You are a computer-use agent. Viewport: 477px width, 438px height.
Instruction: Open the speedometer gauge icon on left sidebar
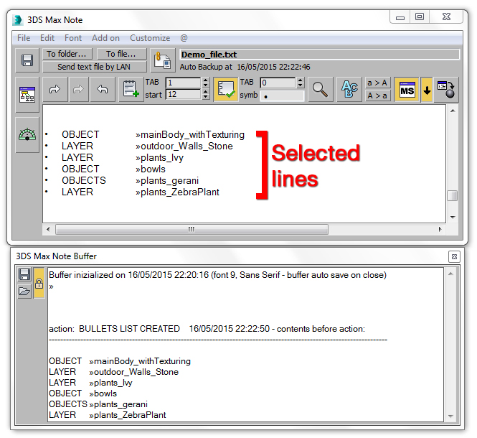27,134
